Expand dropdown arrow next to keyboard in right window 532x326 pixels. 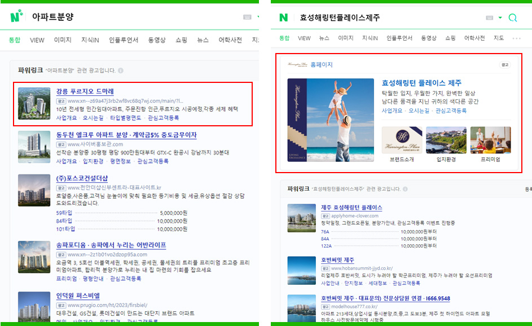pyautogui.click(x=500, y=17)
